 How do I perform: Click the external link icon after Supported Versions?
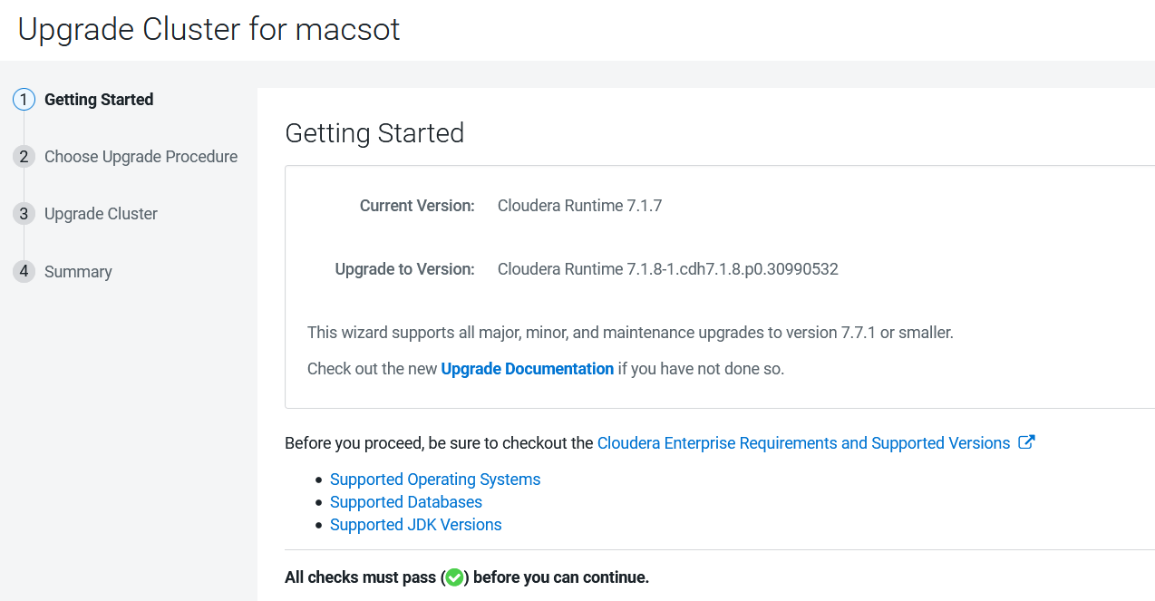click(1026, 442)
